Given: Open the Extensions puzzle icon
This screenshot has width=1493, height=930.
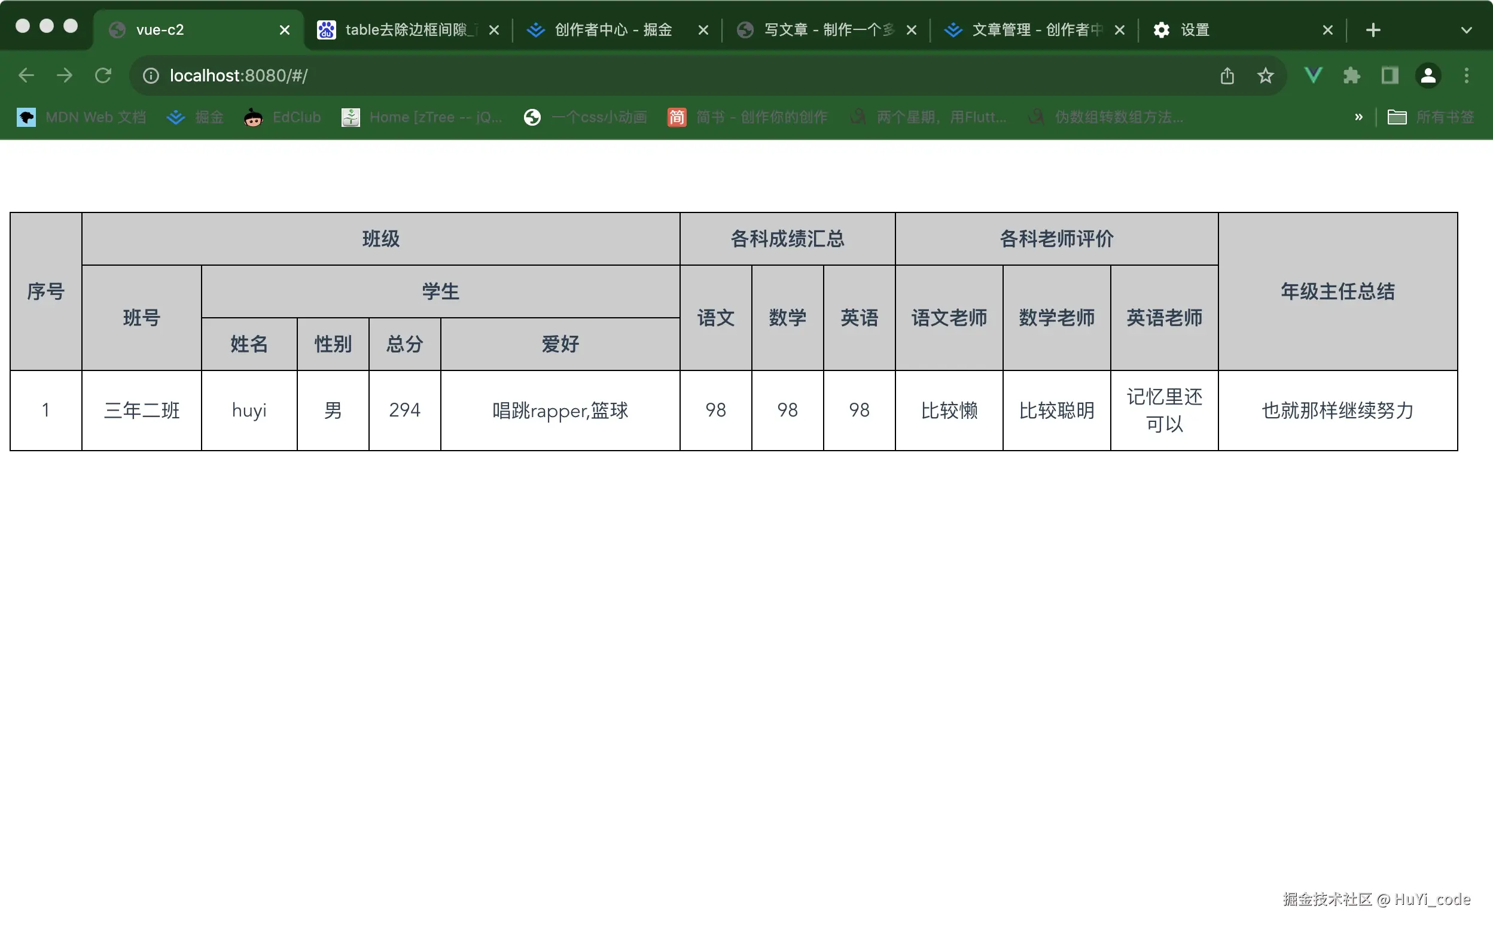Looking at the screenshot, I should point(1351,75).
